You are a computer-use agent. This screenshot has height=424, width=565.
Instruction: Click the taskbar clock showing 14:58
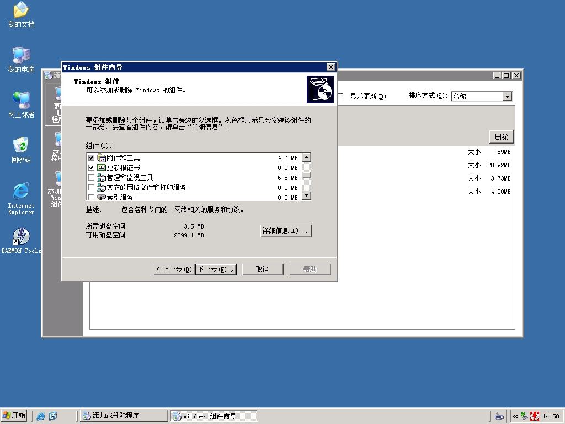(551, 416)
